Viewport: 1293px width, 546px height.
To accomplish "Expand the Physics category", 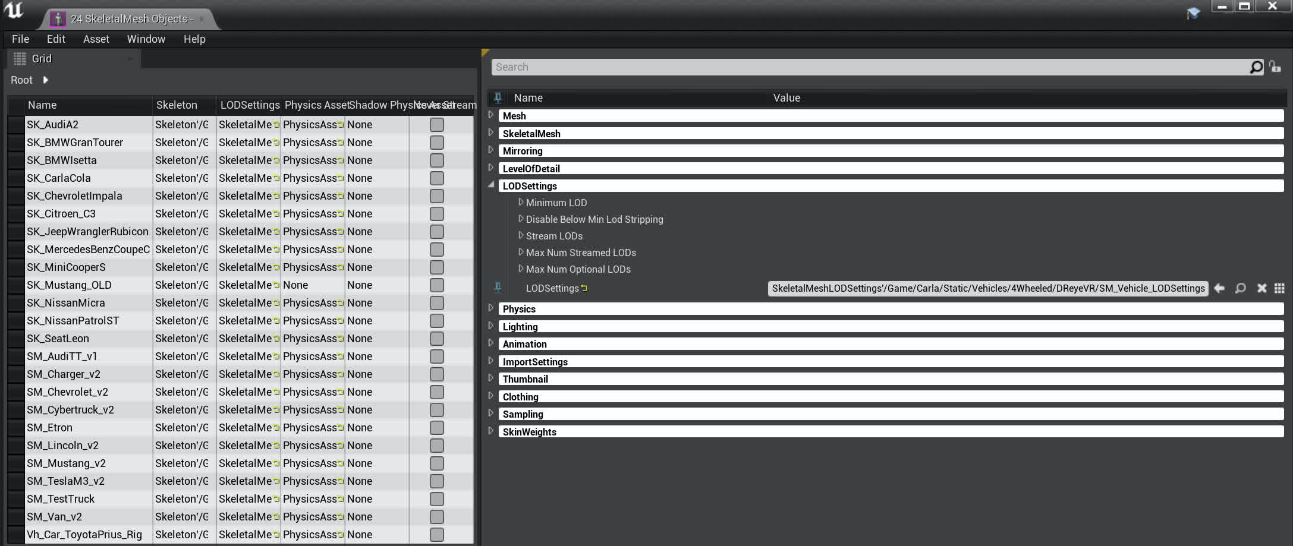I will click(x=491, y=308).
